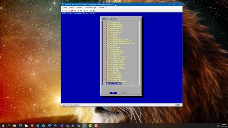Select America/Rankin_Inlet entry
Viewport: 228px width, 128px height.
point(115,68)
